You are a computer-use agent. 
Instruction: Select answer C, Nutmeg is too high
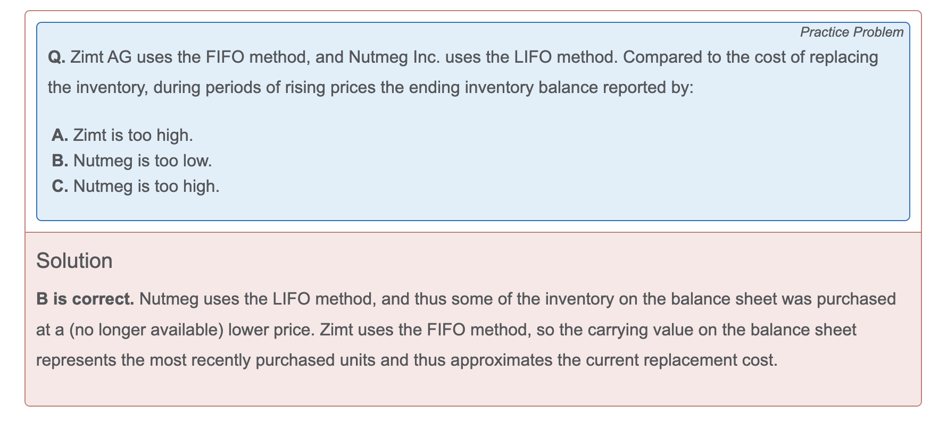pyautogui.click(x=136, y=186)
